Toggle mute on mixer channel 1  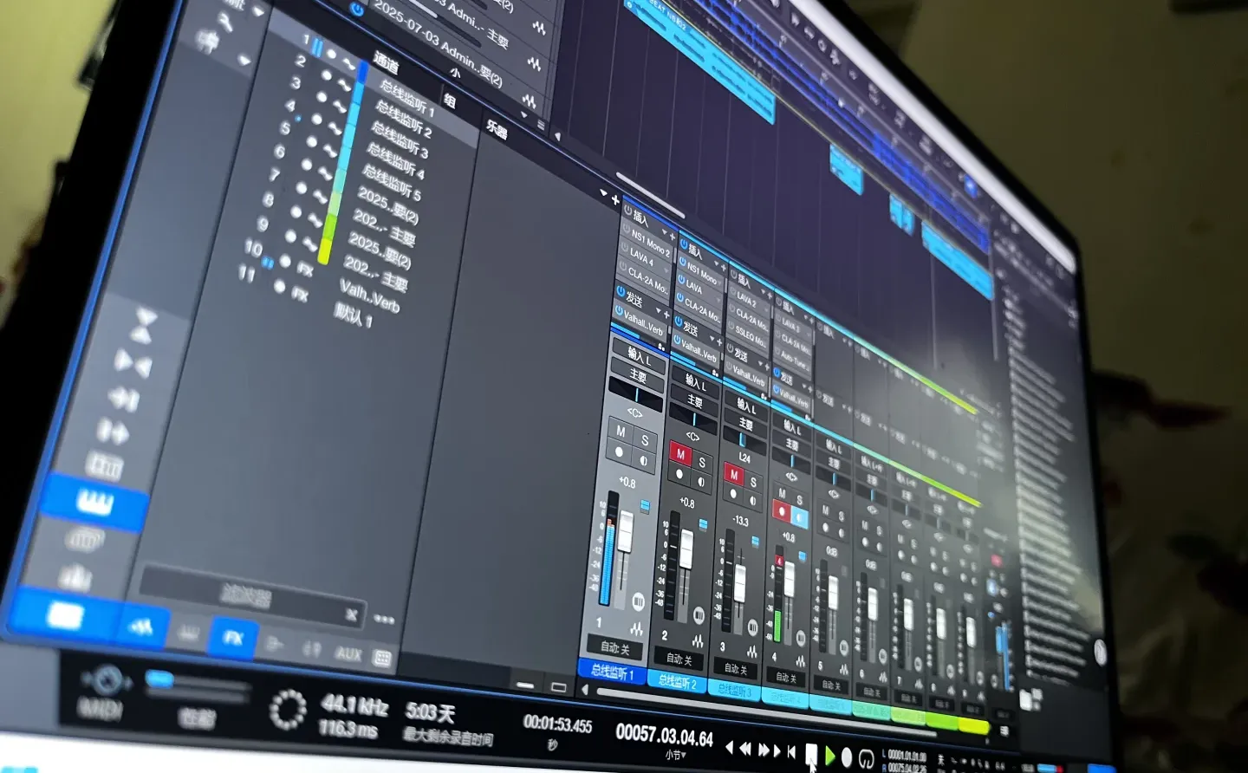(x=621, y=431)
